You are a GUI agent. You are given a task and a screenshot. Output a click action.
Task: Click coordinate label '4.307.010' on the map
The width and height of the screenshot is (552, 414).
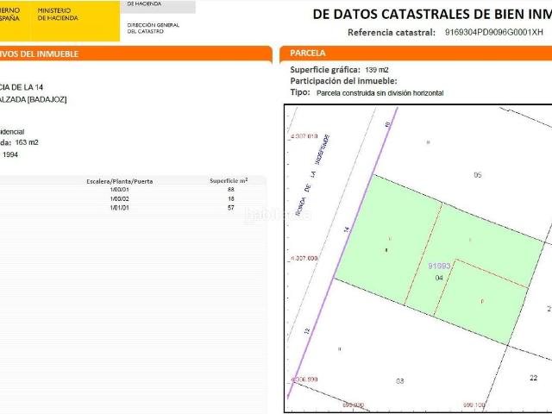pyautogui.click(x=304, y=136)
